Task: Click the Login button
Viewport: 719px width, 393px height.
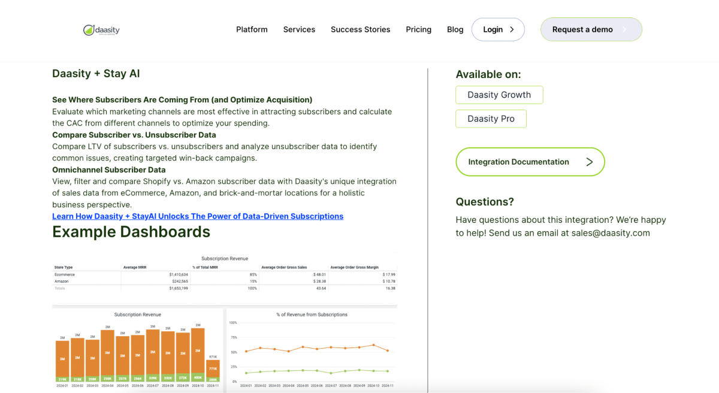Action: tap(498, 29)
